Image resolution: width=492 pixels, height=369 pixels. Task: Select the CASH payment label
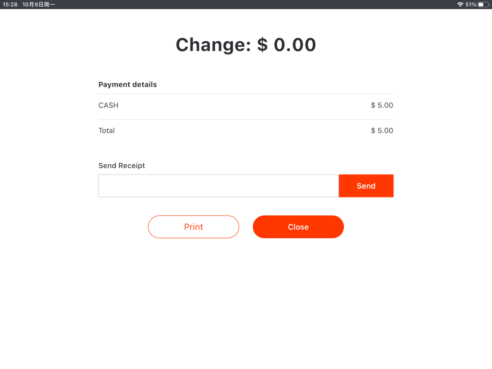(108, 105)
